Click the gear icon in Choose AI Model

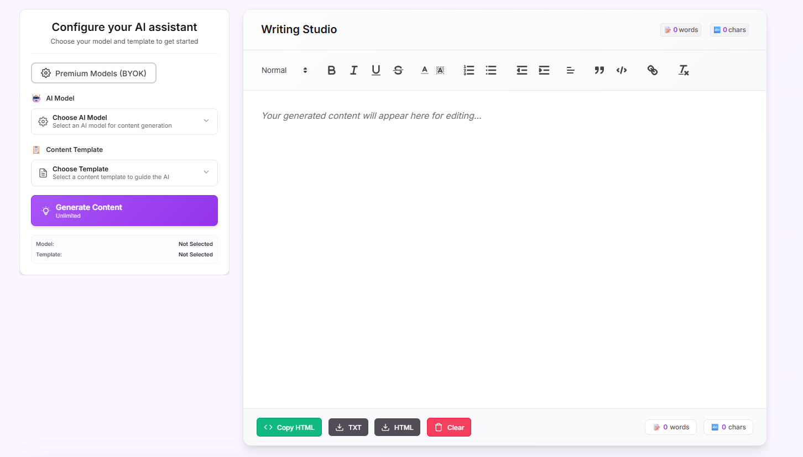point(43,122)
